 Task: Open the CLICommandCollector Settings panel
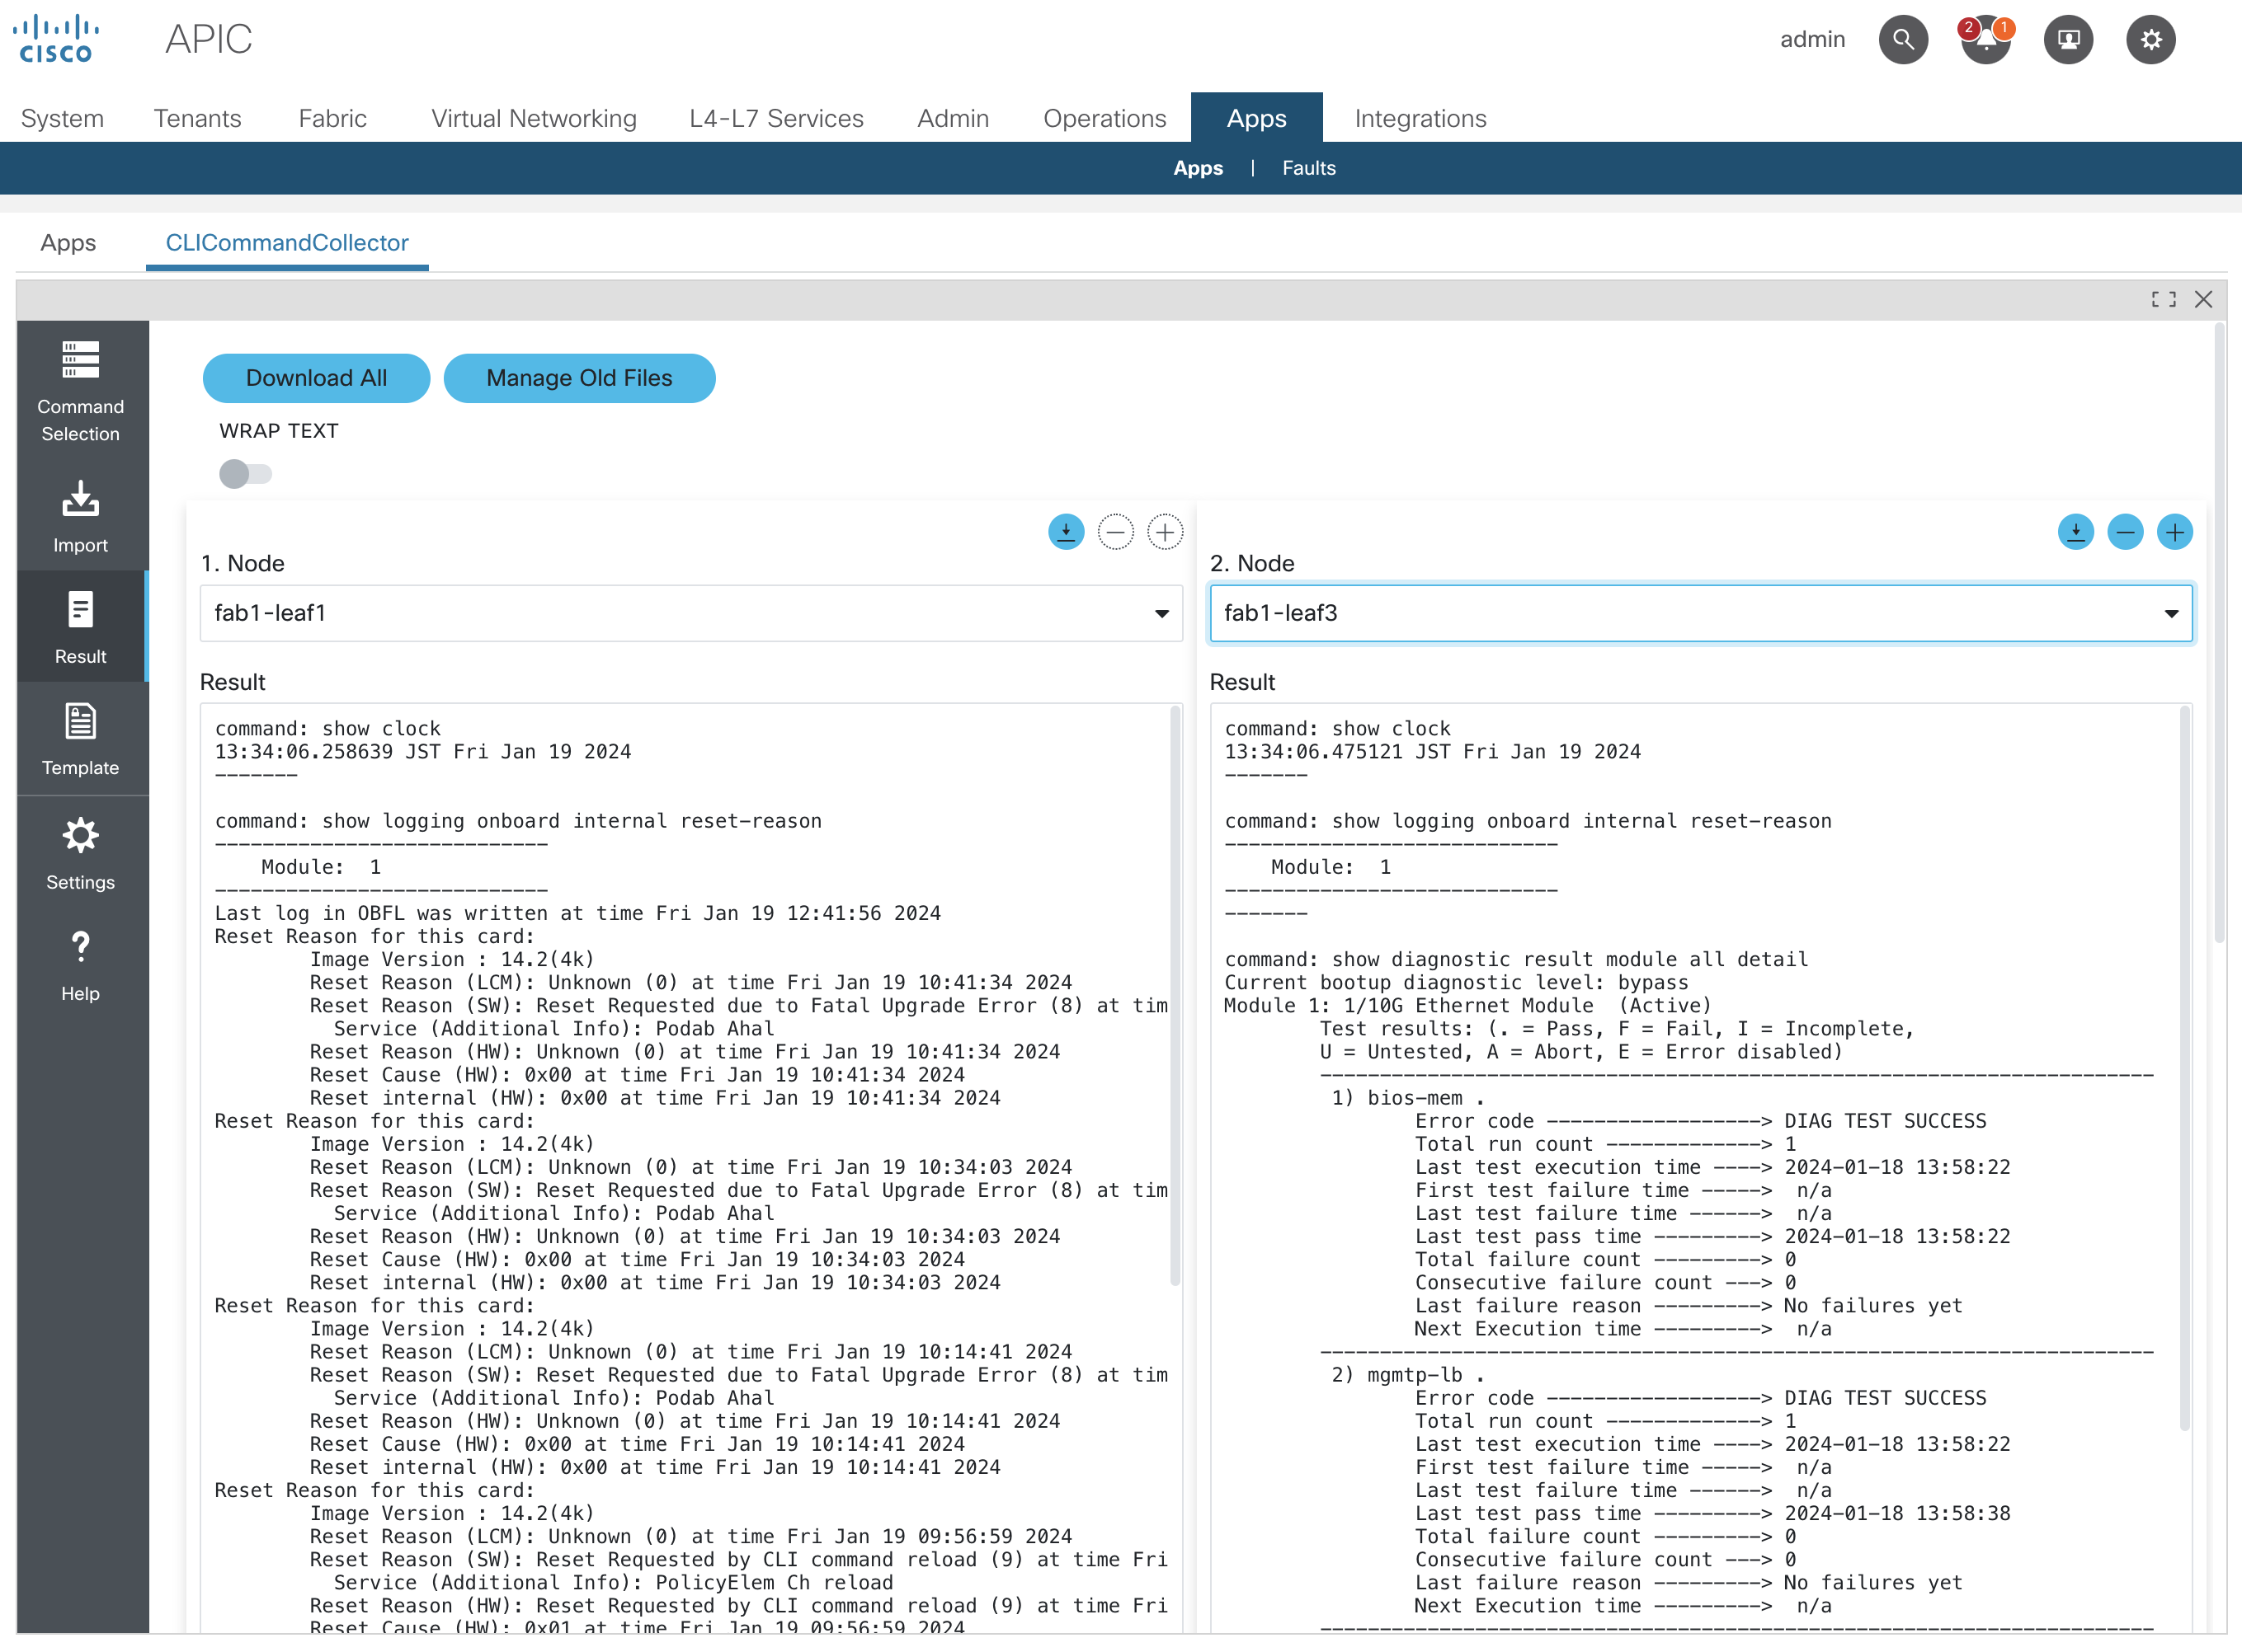80,853
